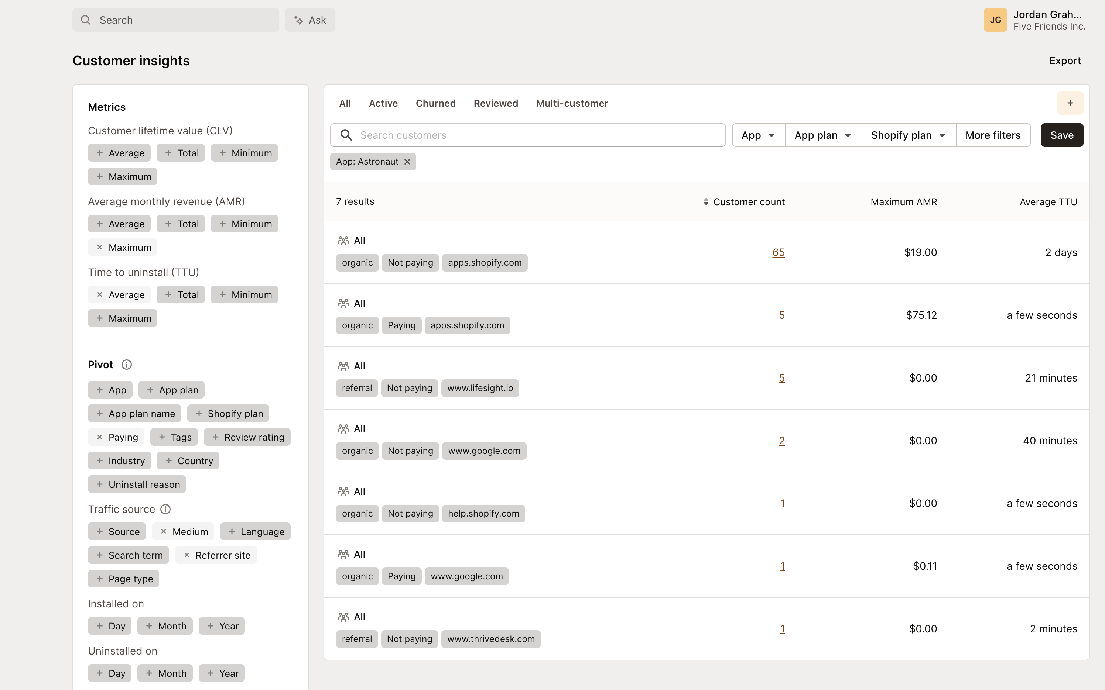Remove Medium traffic source pivot
Viewport: 1105px width, 690px height.
[183, 532]
